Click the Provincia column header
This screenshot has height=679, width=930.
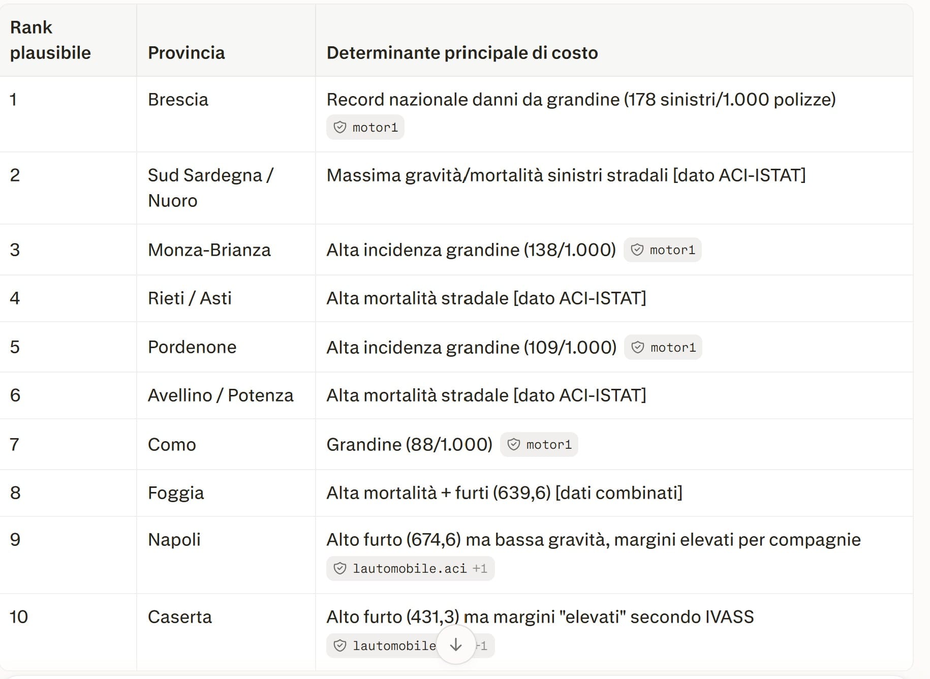click(187, 53)
